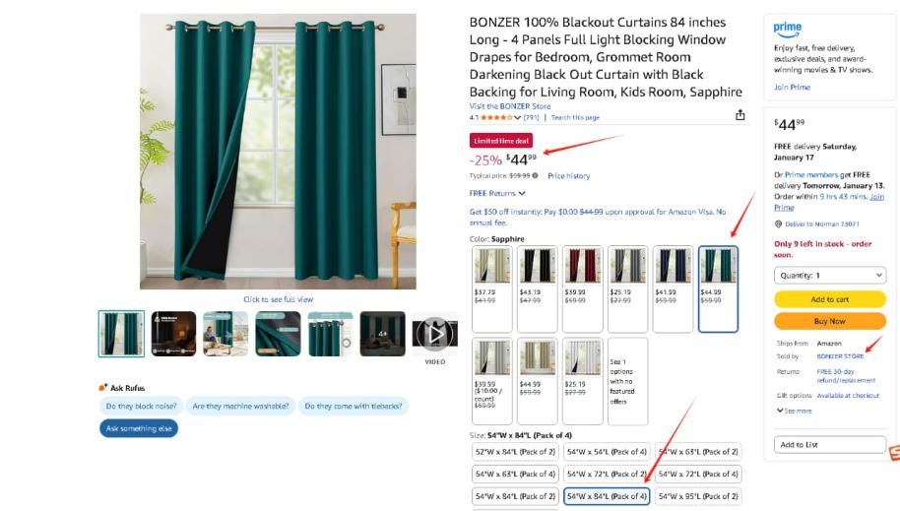Select the grommet close-up thumbnail image

point(330,334)
